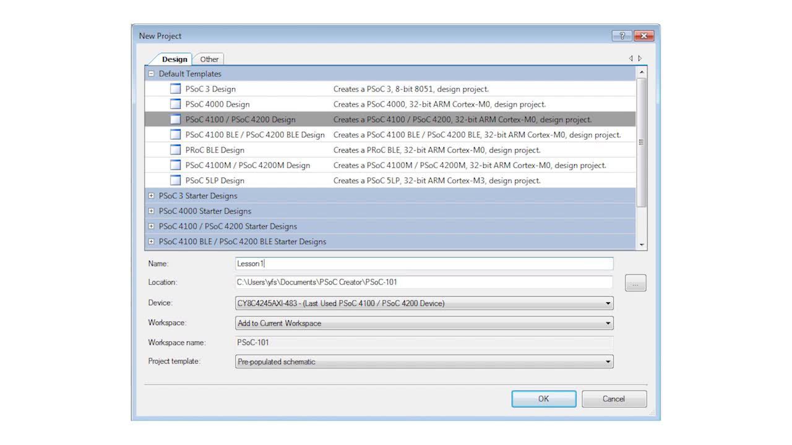The height and width of the screenshot is (445, 792).
Task: Expand PSoC 4100 / PSoC 4200 Starter Designs
Action: coord(151,226)
